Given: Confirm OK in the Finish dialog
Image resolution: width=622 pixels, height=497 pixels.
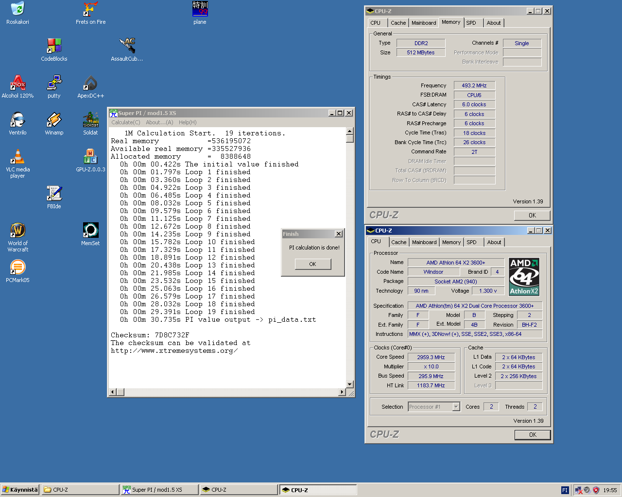Looking at the screenshot, I should click(312, 264).
